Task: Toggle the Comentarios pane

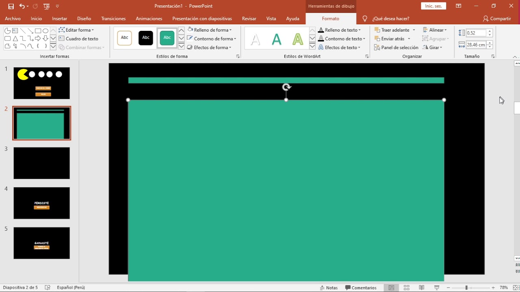Action: (x=361, y=288)
